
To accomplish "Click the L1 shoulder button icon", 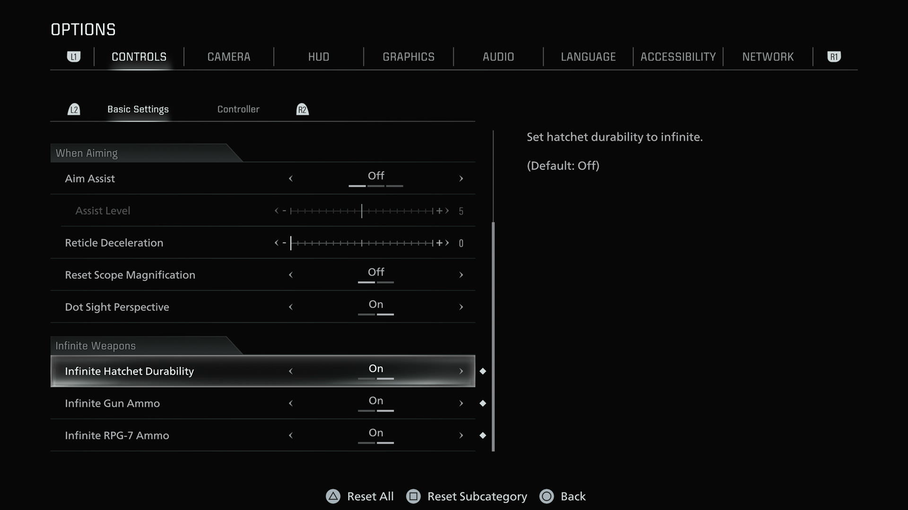I will [x=74, y=56].
